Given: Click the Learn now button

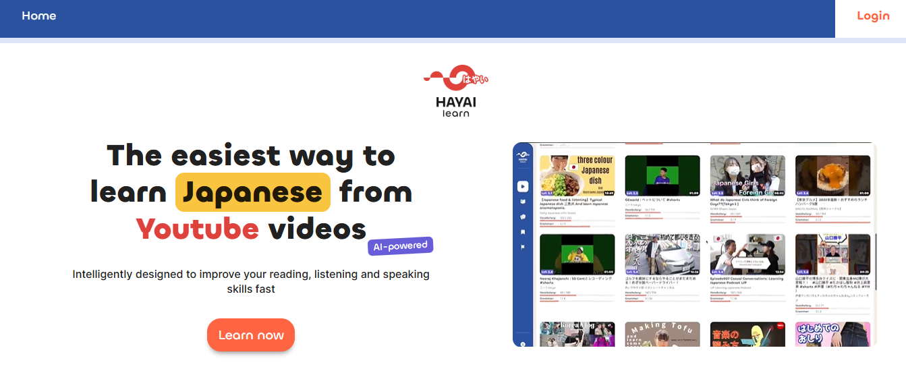Looking at the screenshot, I should [251, 335].
